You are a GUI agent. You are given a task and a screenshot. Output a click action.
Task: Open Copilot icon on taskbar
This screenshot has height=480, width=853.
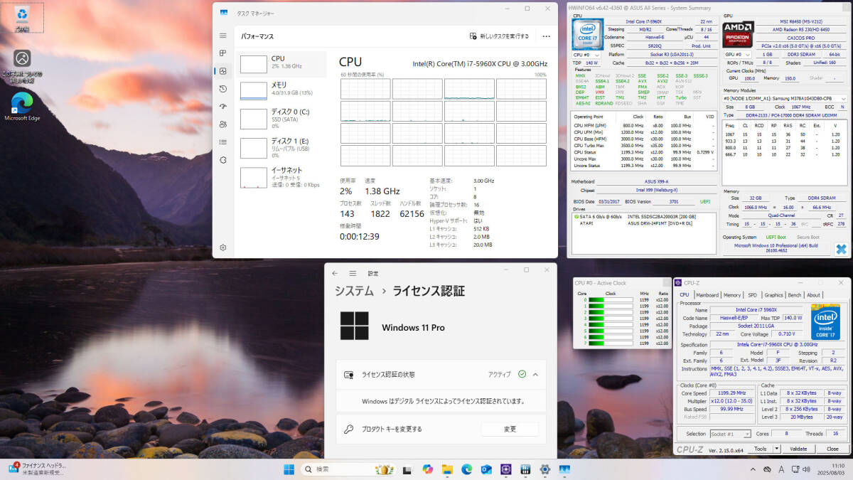pos(427,469)
